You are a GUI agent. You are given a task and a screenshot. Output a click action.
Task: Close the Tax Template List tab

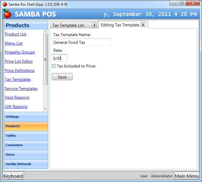pos(94,25)
